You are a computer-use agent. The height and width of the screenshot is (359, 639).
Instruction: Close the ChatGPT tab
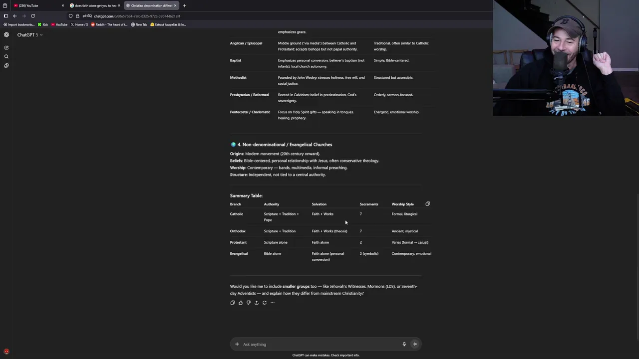(x=175, y=5)
